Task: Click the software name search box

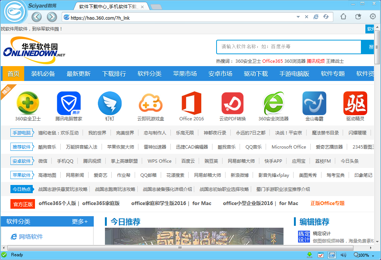Action: (289, 46)
